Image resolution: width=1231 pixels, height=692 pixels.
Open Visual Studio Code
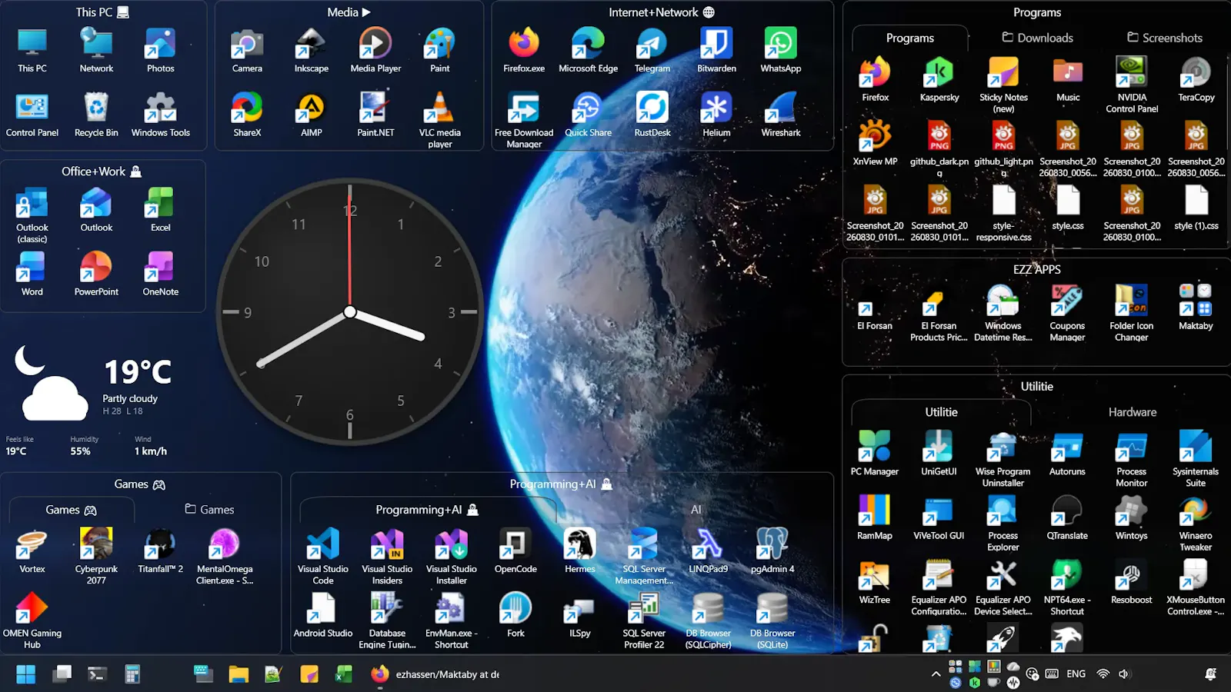tap(323, 557)
